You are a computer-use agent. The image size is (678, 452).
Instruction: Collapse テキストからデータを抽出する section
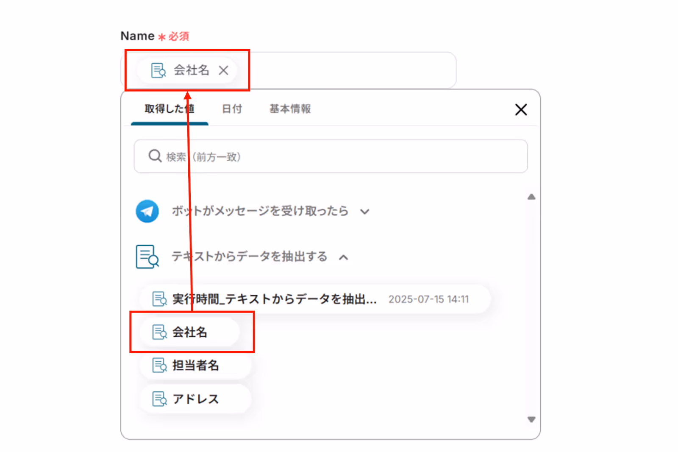pos(344,257)
